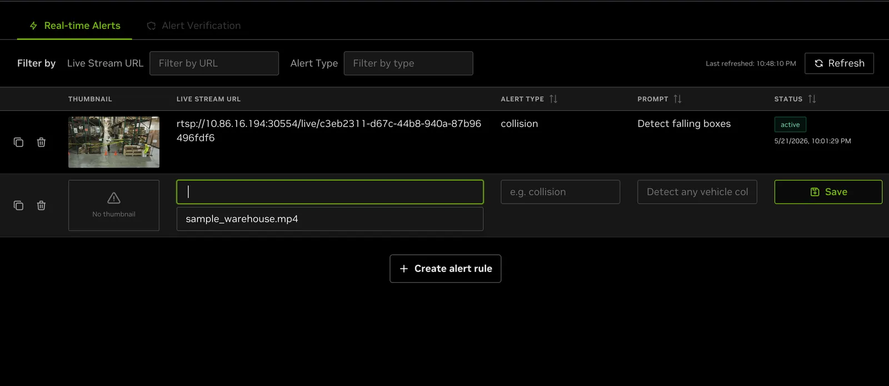
Task: Click the Live Stream URL column header
Action: click(x=208, y=99)
